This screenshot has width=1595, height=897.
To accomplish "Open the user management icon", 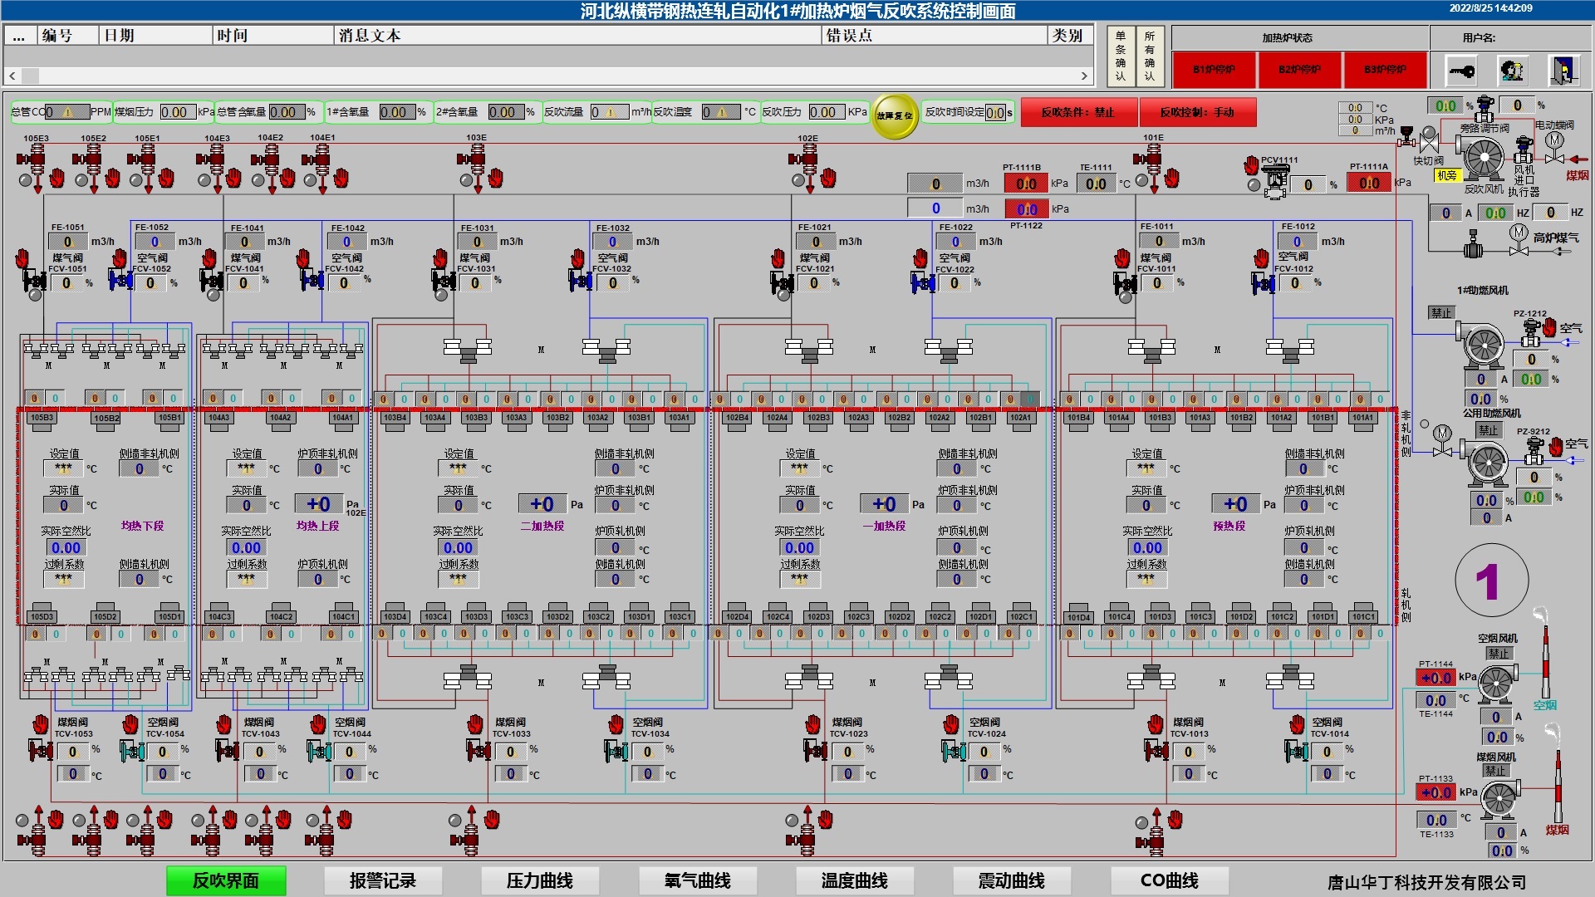I will pyautogui.click(x=1512, y=71).
